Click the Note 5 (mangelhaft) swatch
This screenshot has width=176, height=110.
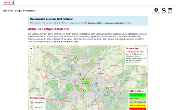(138, 109)
